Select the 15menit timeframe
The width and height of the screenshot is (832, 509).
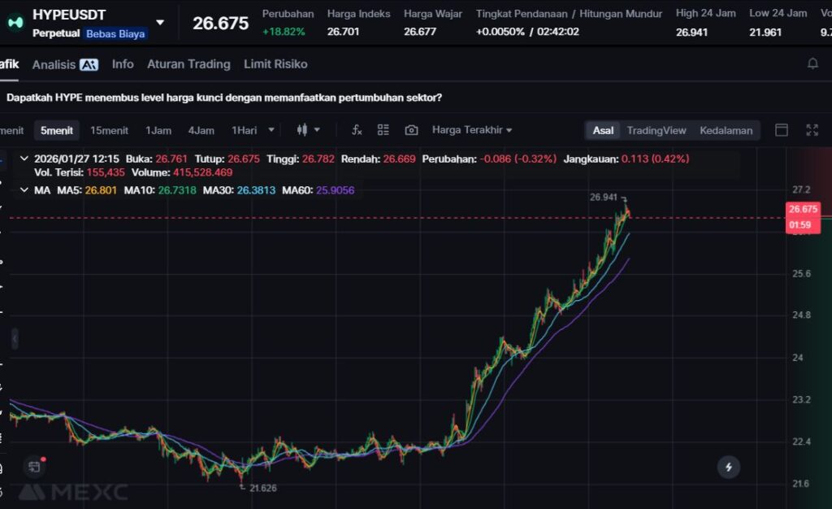click(x=109, y=130)
